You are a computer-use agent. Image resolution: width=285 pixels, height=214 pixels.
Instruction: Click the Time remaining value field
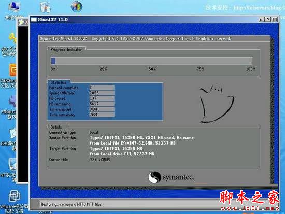(x=102, y=115)
